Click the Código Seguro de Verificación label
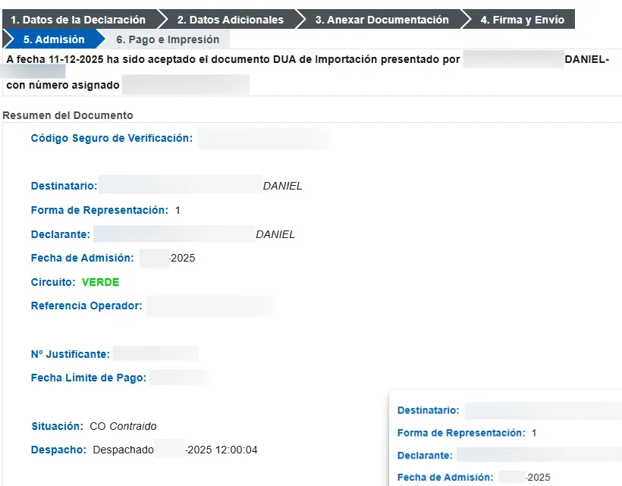The image size is (622, 486). point(112,138)
